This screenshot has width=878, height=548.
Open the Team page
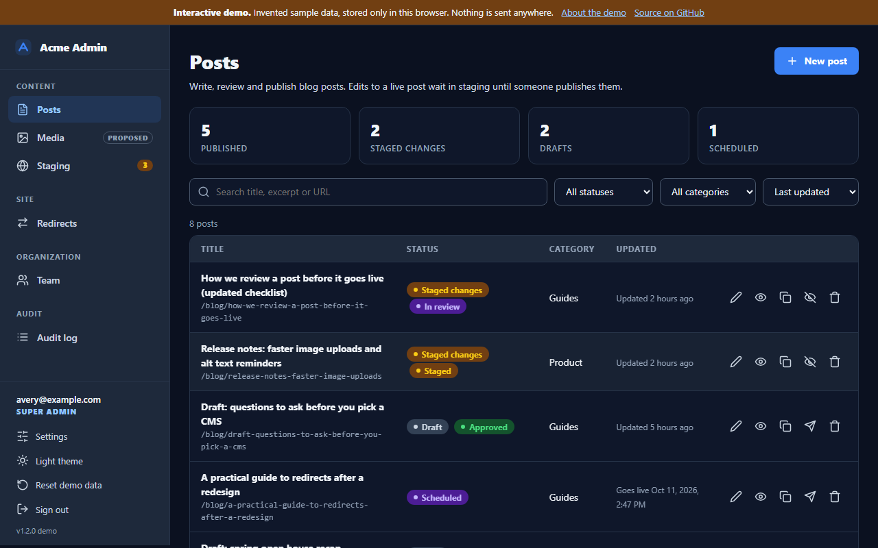(x=85, y=280)
